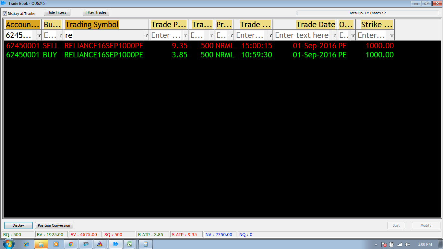Click the BV : 1925.00 status field
The height and width of the screenshot is (249, 443).
click(52, 234)
